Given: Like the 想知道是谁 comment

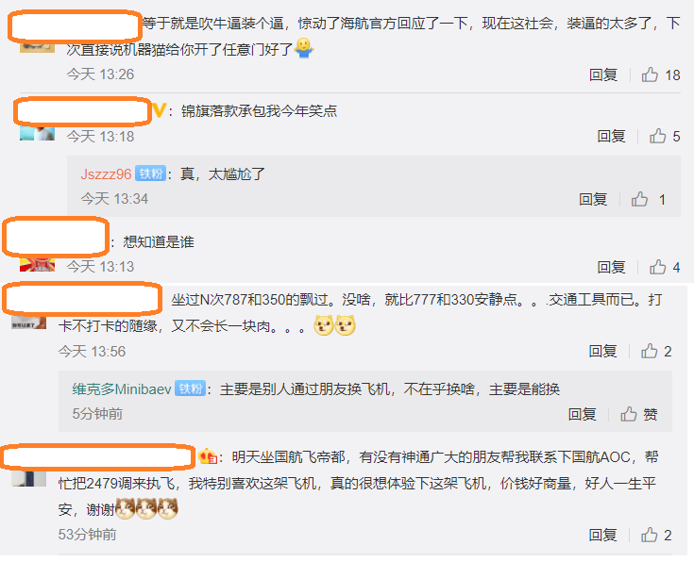Looking at the screenshot, I should tap(665, 267).
